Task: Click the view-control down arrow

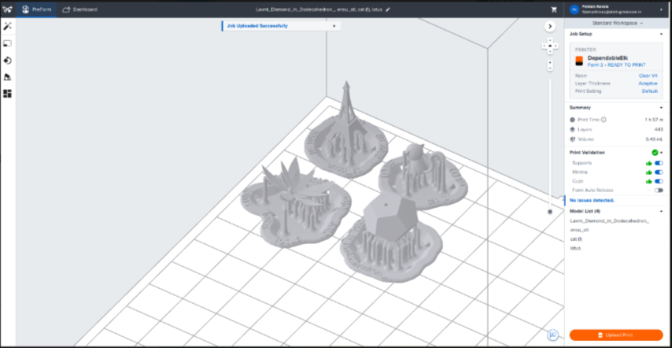Action: click(550, 51)
